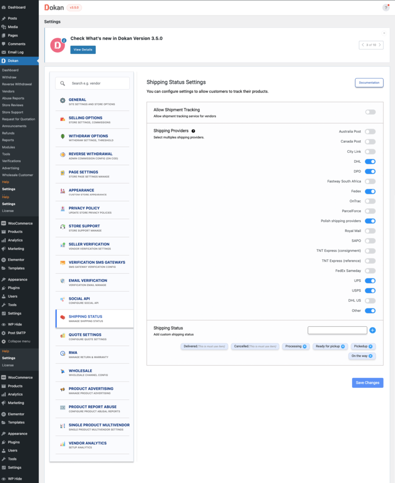The height and width of the screenshot is (483, 395).
Task: Turn off the USPS toggle
Action: point(370,291)
